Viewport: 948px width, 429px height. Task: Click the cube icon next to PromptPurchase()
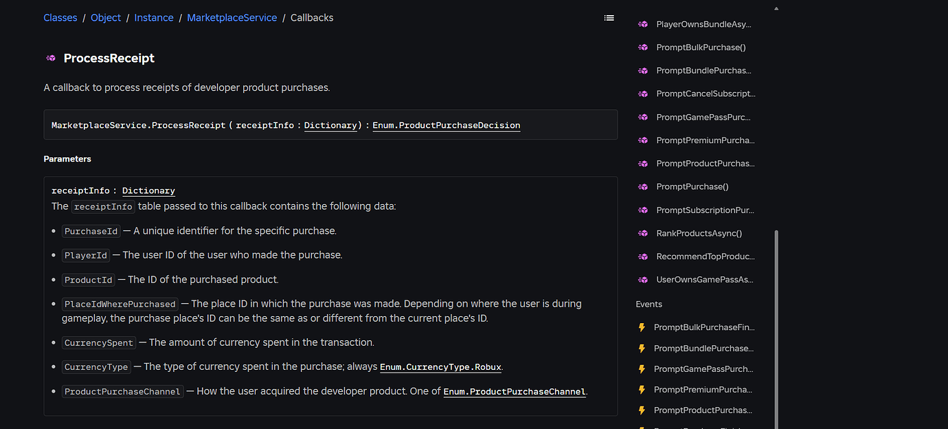[643, 187]
